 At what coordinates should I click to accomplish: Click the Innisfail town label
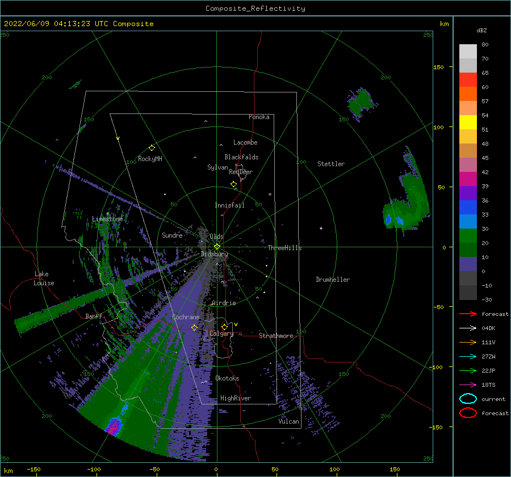[x=229, y=205]
